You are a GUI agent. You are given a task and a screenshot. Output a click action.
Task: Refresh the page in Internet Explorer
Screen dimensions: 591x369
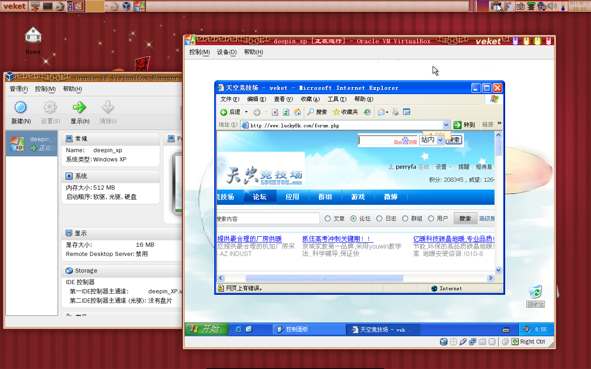286,112
